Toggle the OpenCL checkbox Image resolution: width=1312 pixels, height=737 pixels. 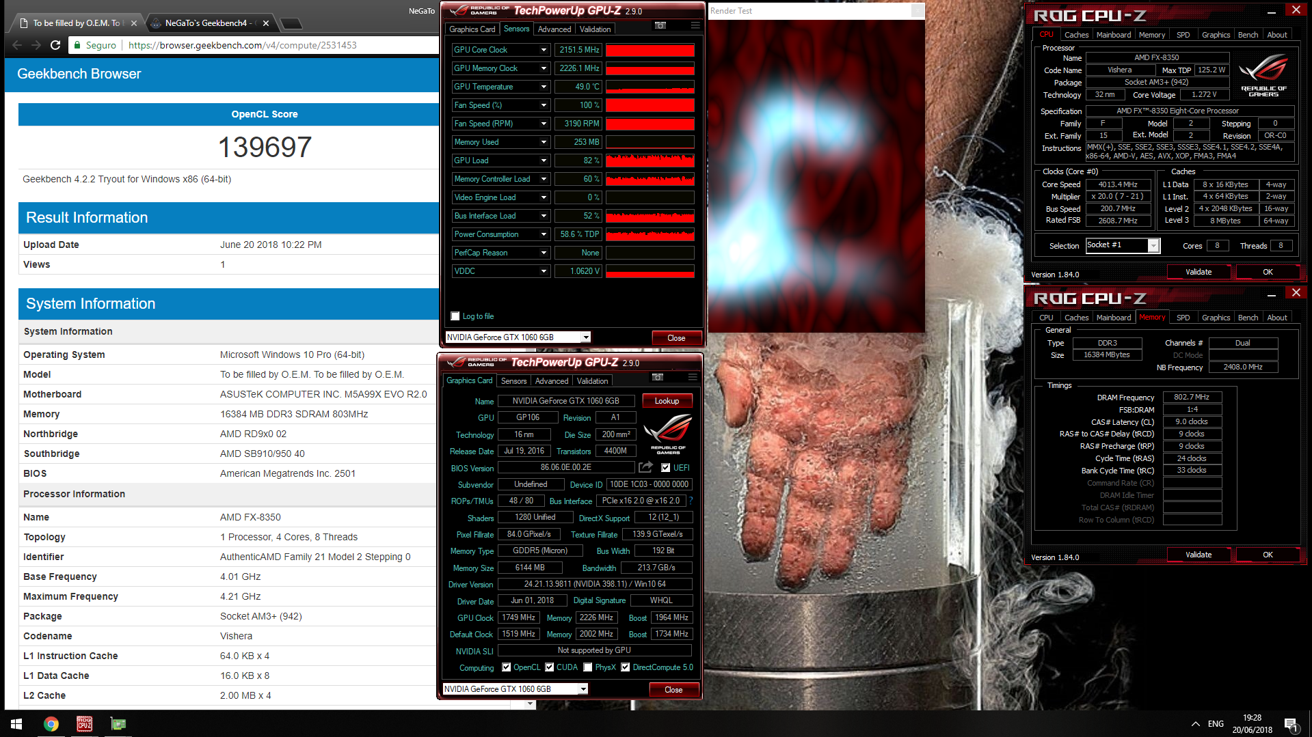point(506,667)
